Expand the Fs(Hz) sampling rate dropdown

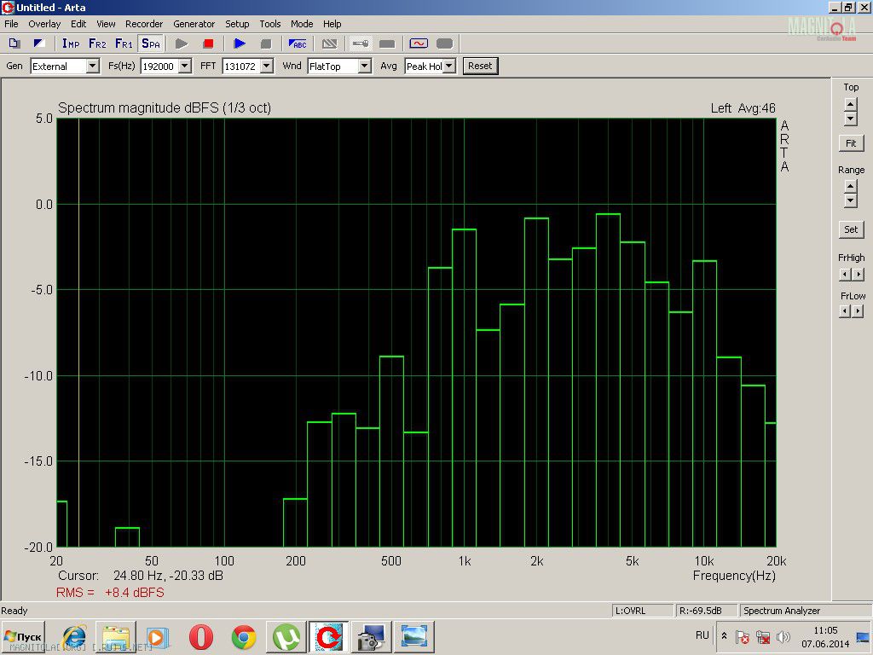pyautogui.click(x=185, y=67)
